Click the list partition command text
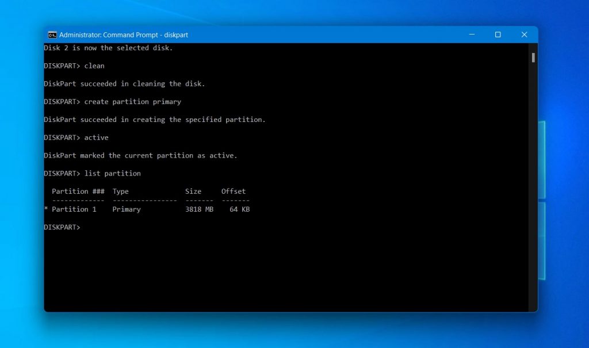The image size is (589, 348). click(x=112, y=173)
